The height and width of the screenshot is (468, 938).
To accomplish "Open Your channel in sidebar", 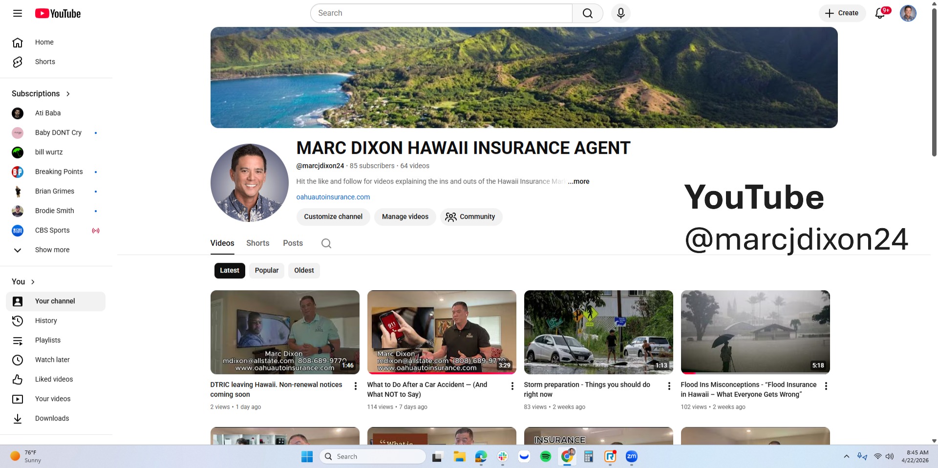I will pyautogui.click(x=56, y=301).
